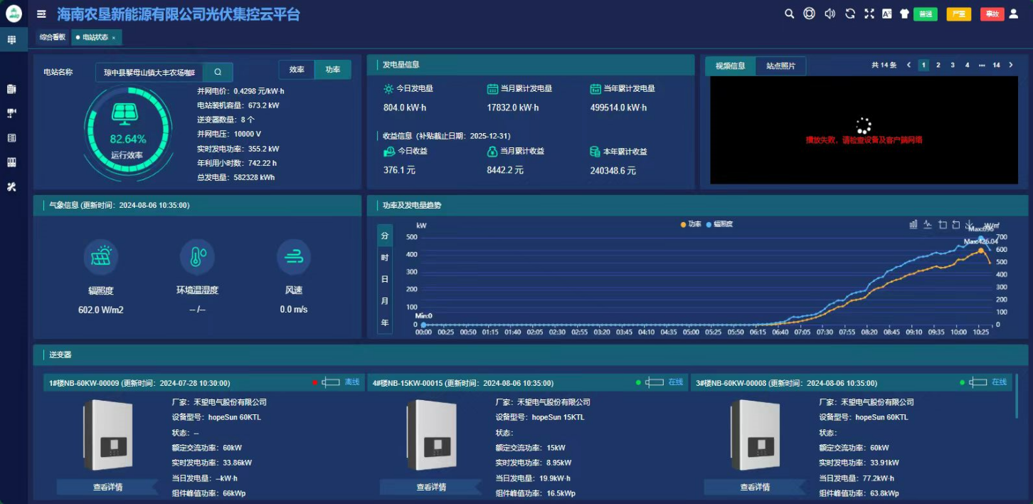Click the hopeSun 15KTL inverter image
The width and height of the screenshot is (1033, 504).
(432, 435)
